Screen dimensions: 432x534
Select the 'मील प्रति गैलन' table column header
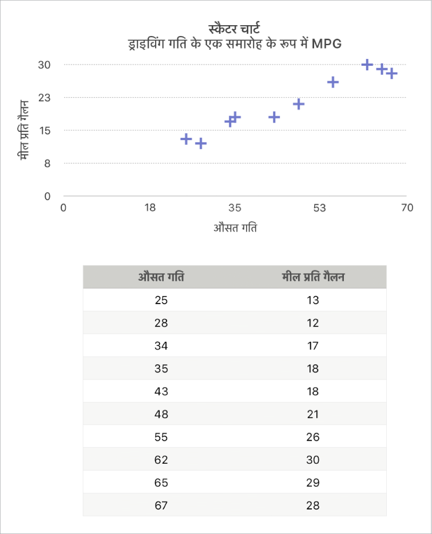pyautogui.click(x=312, y=277)
